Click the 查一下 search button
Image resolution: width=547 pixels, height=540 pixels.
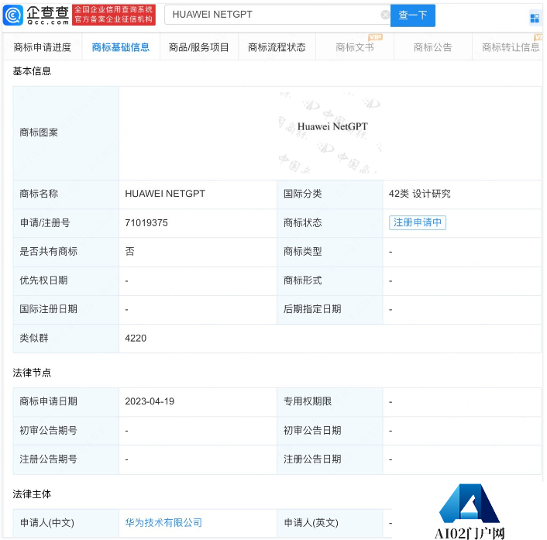pos(413,15)
